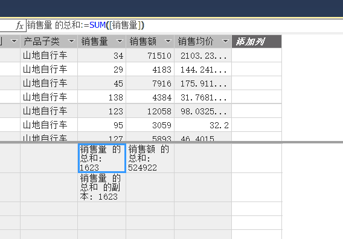Click the average price cell 2103.23...
This screenshot has height=239, width=343.
click(203, 55)
